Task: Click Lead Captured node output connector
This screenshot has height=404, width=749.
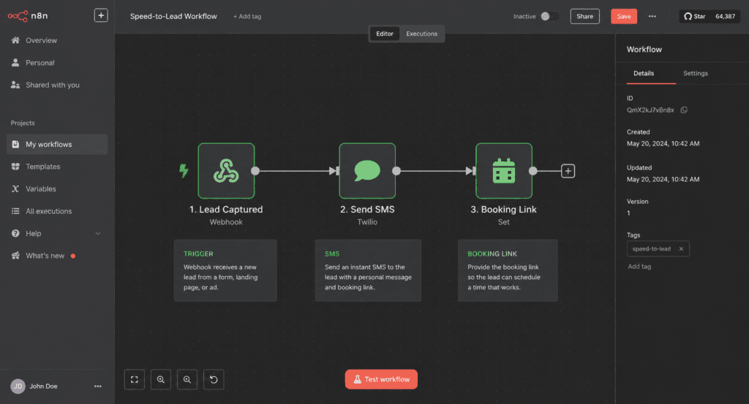Action: point(255,171)
